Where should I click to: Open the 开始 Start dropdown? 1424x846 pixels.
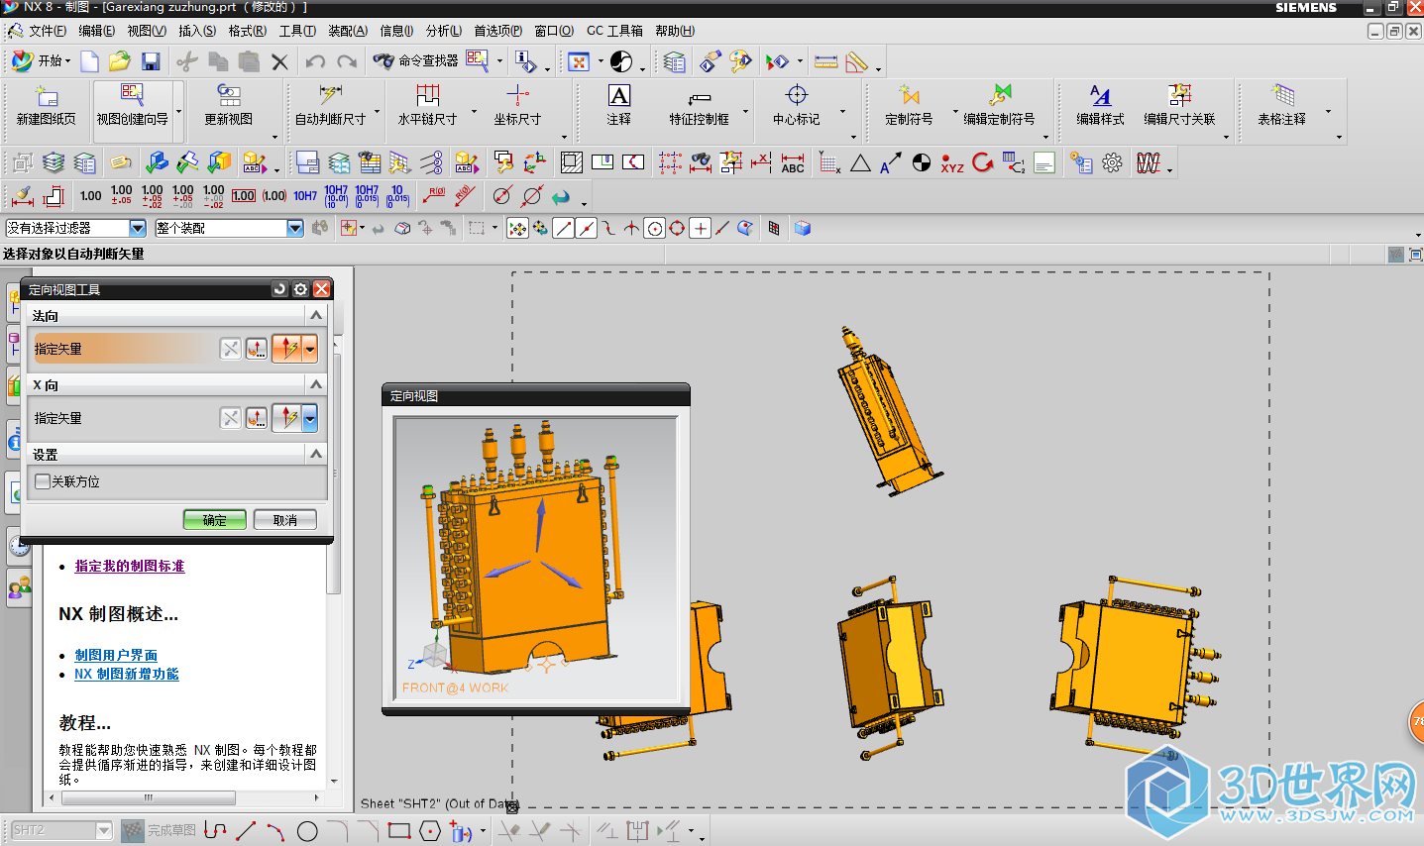pos(42,61)
